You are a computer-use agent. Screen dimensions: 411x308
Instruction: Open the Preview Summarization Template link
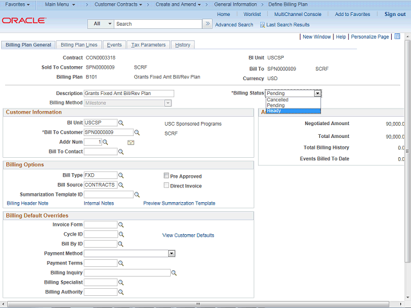(x=179, y=203)
